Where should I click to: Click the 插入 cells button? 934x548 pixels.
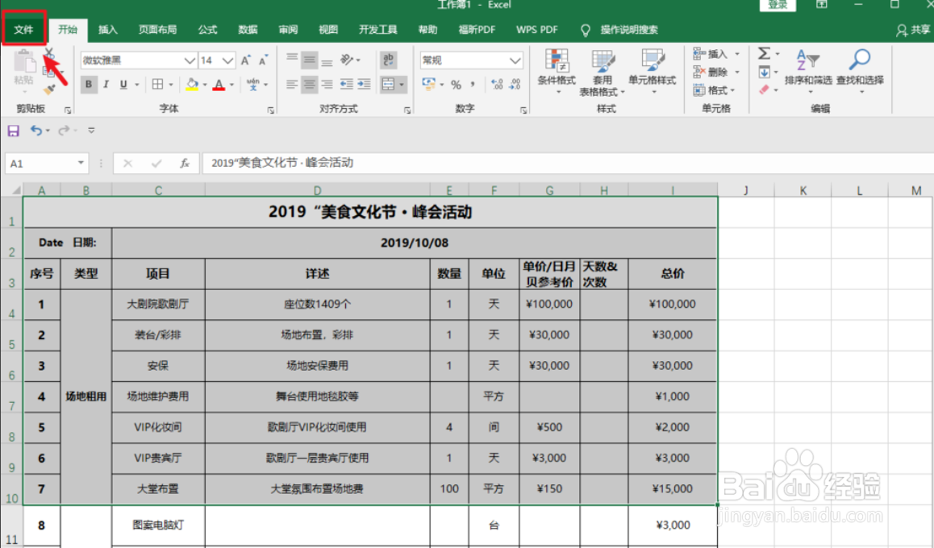(712, 54)
